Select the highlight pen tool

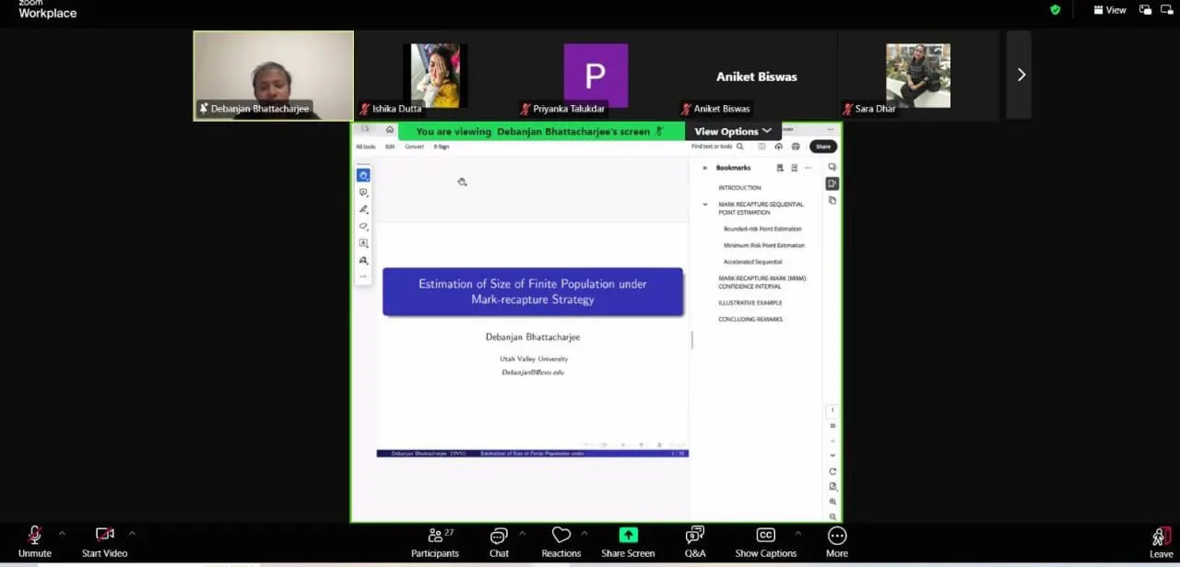tap(363, 209)
